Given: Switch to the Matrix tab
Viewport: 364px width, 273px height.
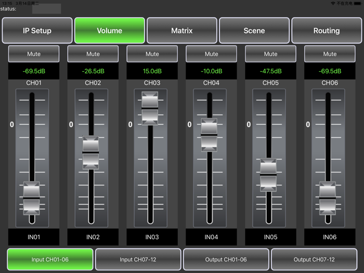Looking at the screenshot, I should point(182,31).
